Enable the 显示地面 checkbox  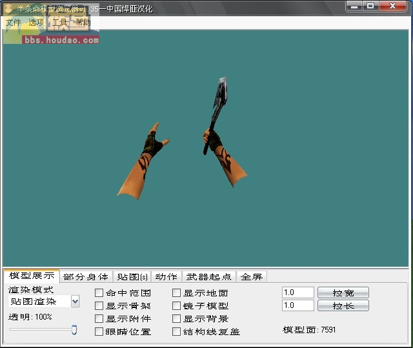click(x=176, y=292)
